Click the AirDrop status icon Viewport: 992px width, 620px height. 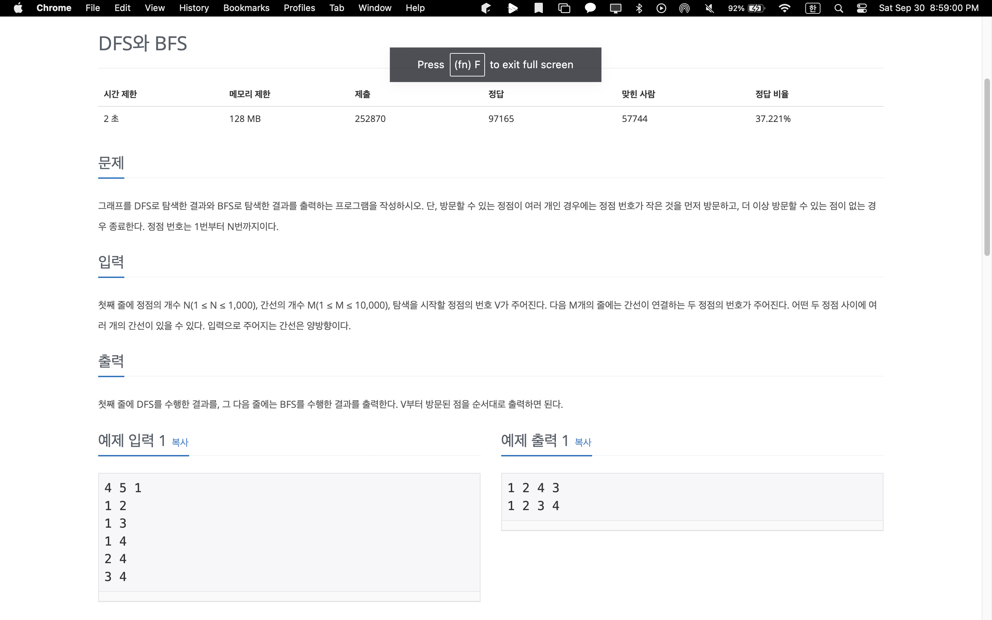coord(684,8)
